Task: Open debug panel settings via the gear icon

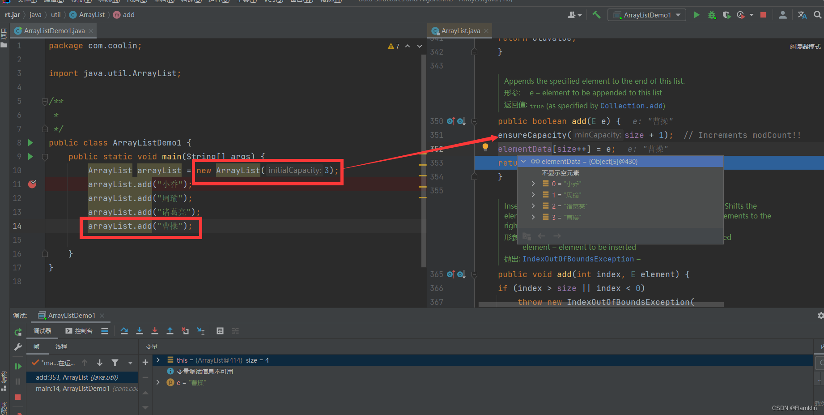Action: 820,316
